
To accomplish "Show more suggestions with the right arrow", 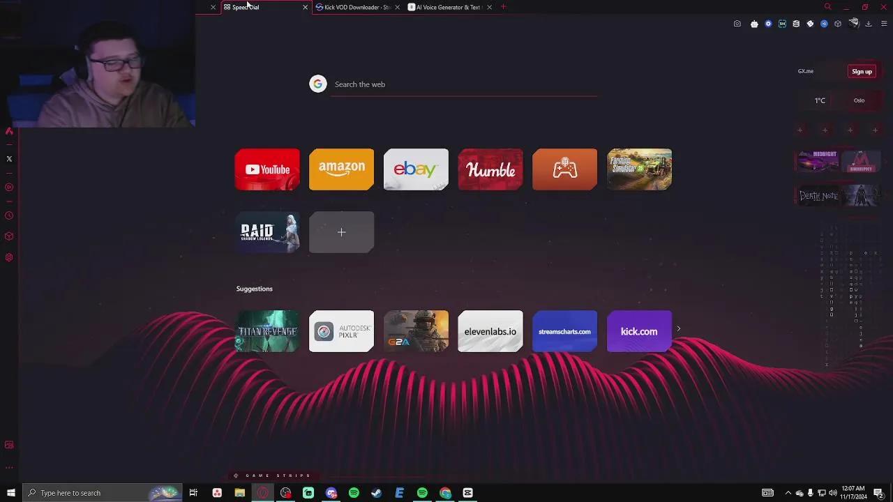I will point(678,329).
